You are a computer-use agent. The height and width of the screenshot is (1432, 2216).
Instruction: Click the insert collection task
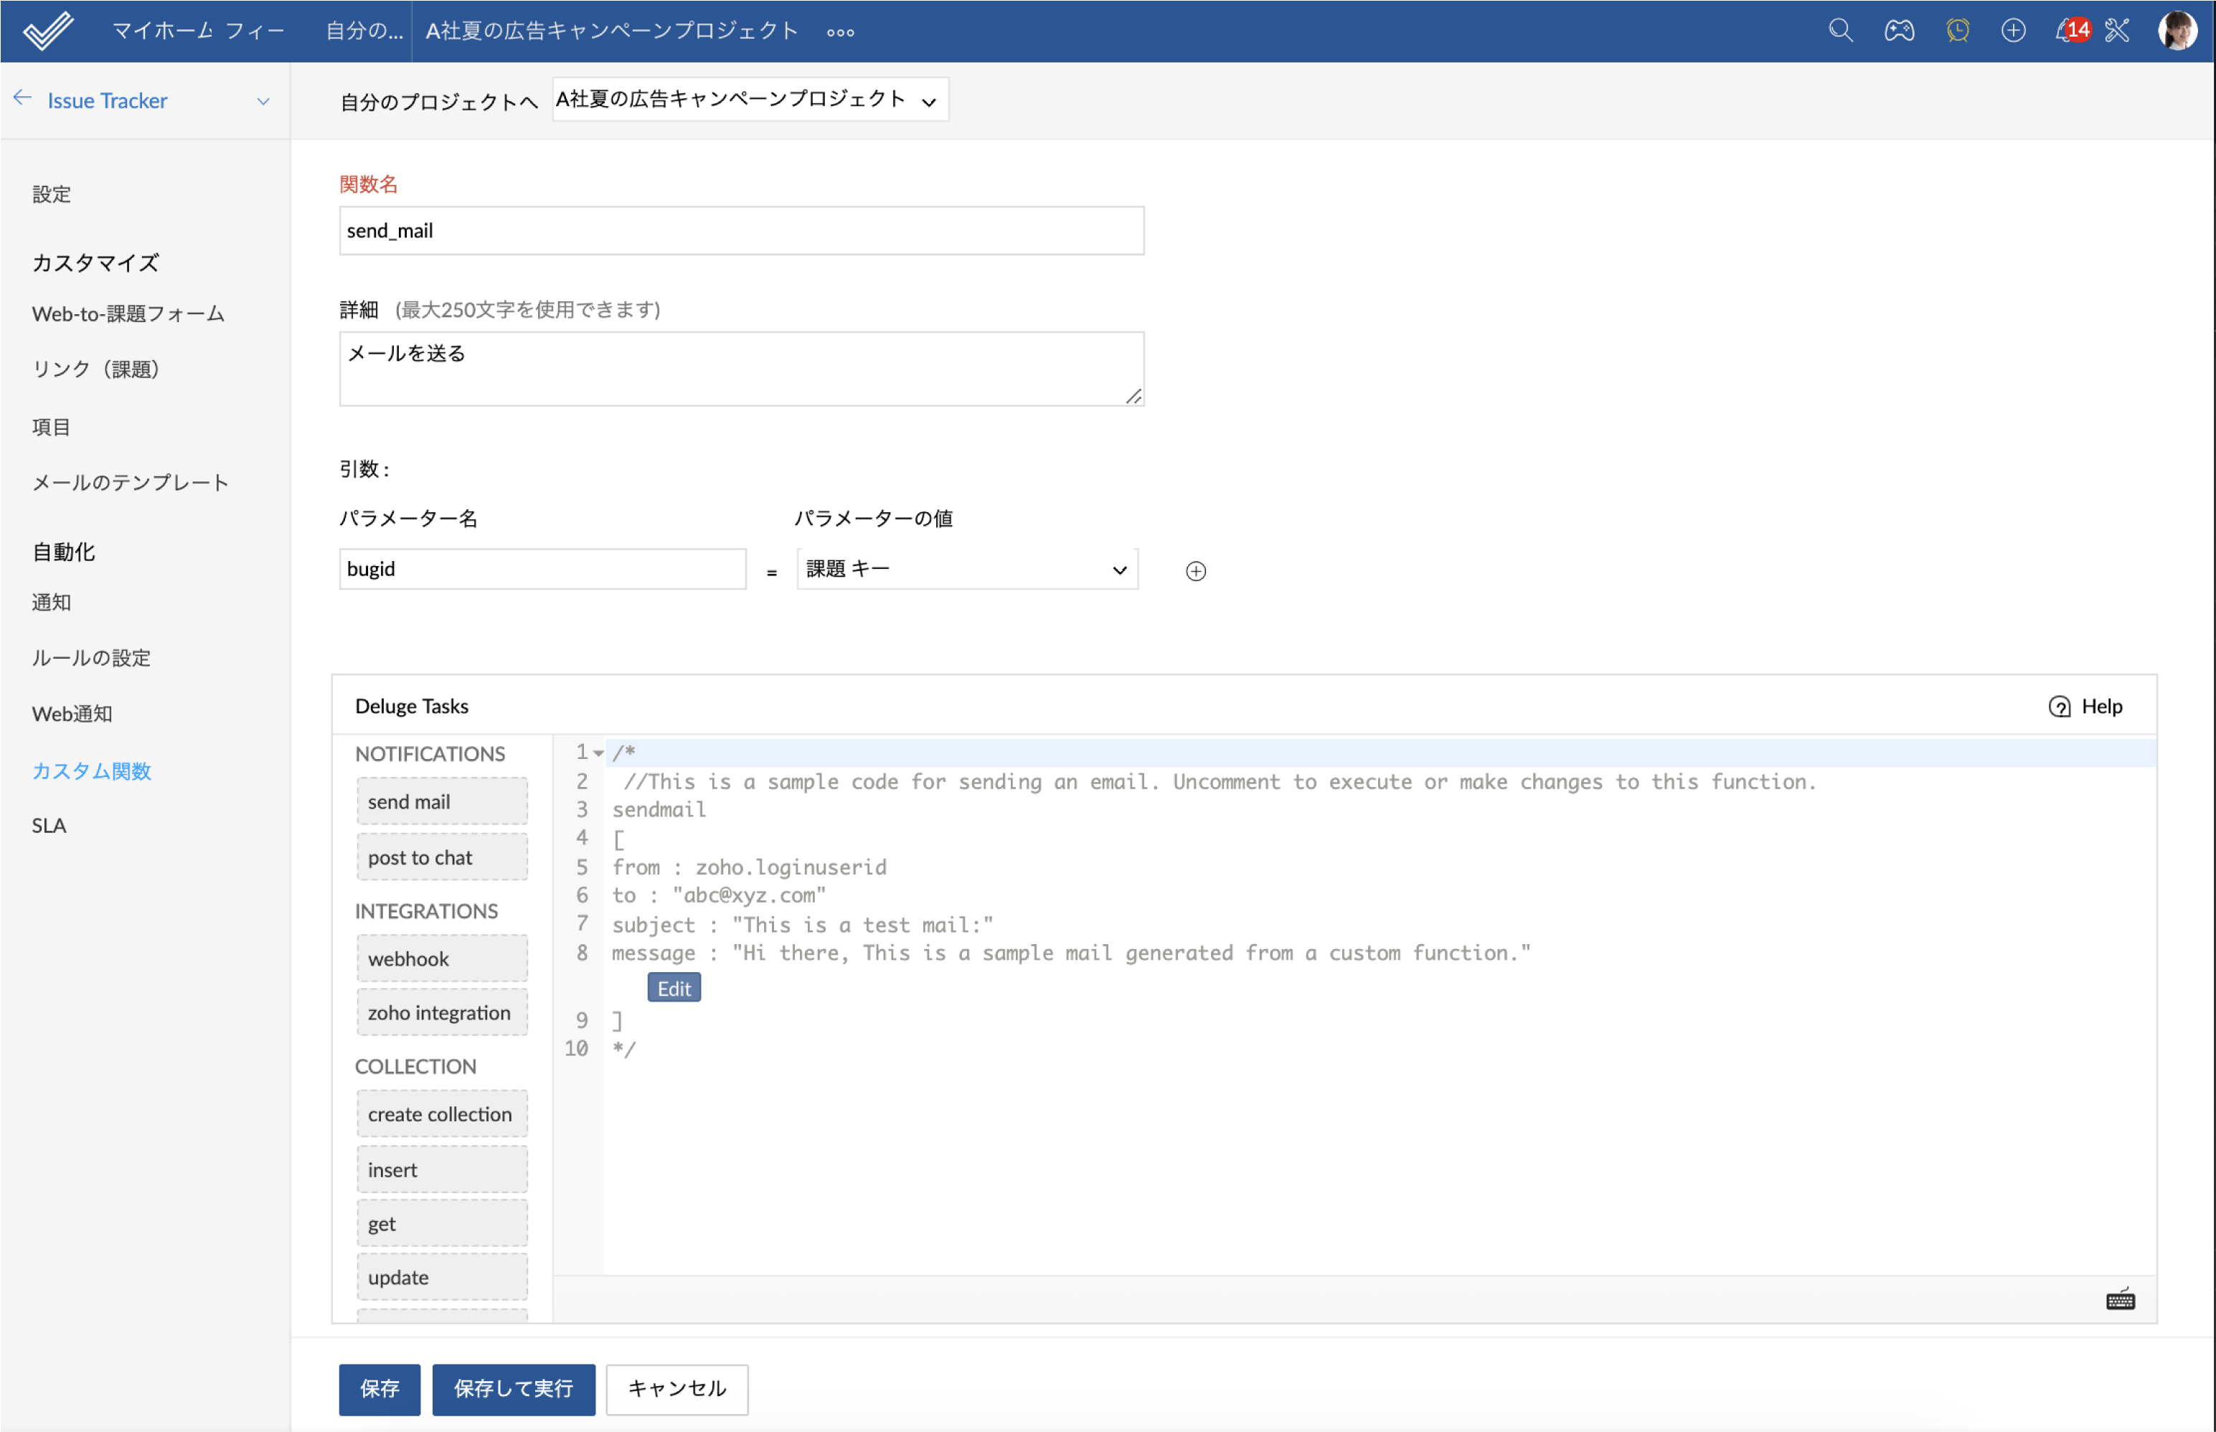[x=441, y=1169]
